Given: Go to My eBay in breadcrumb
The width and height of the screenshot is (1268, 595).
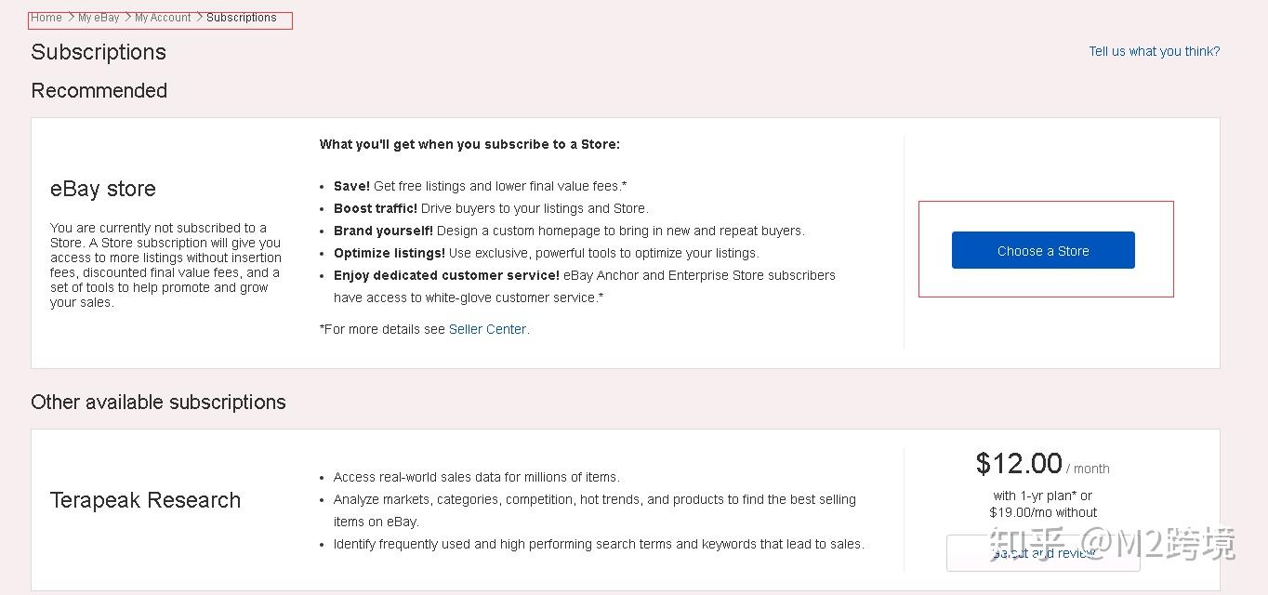Looking at the screenshot, I should pos(99,18).
